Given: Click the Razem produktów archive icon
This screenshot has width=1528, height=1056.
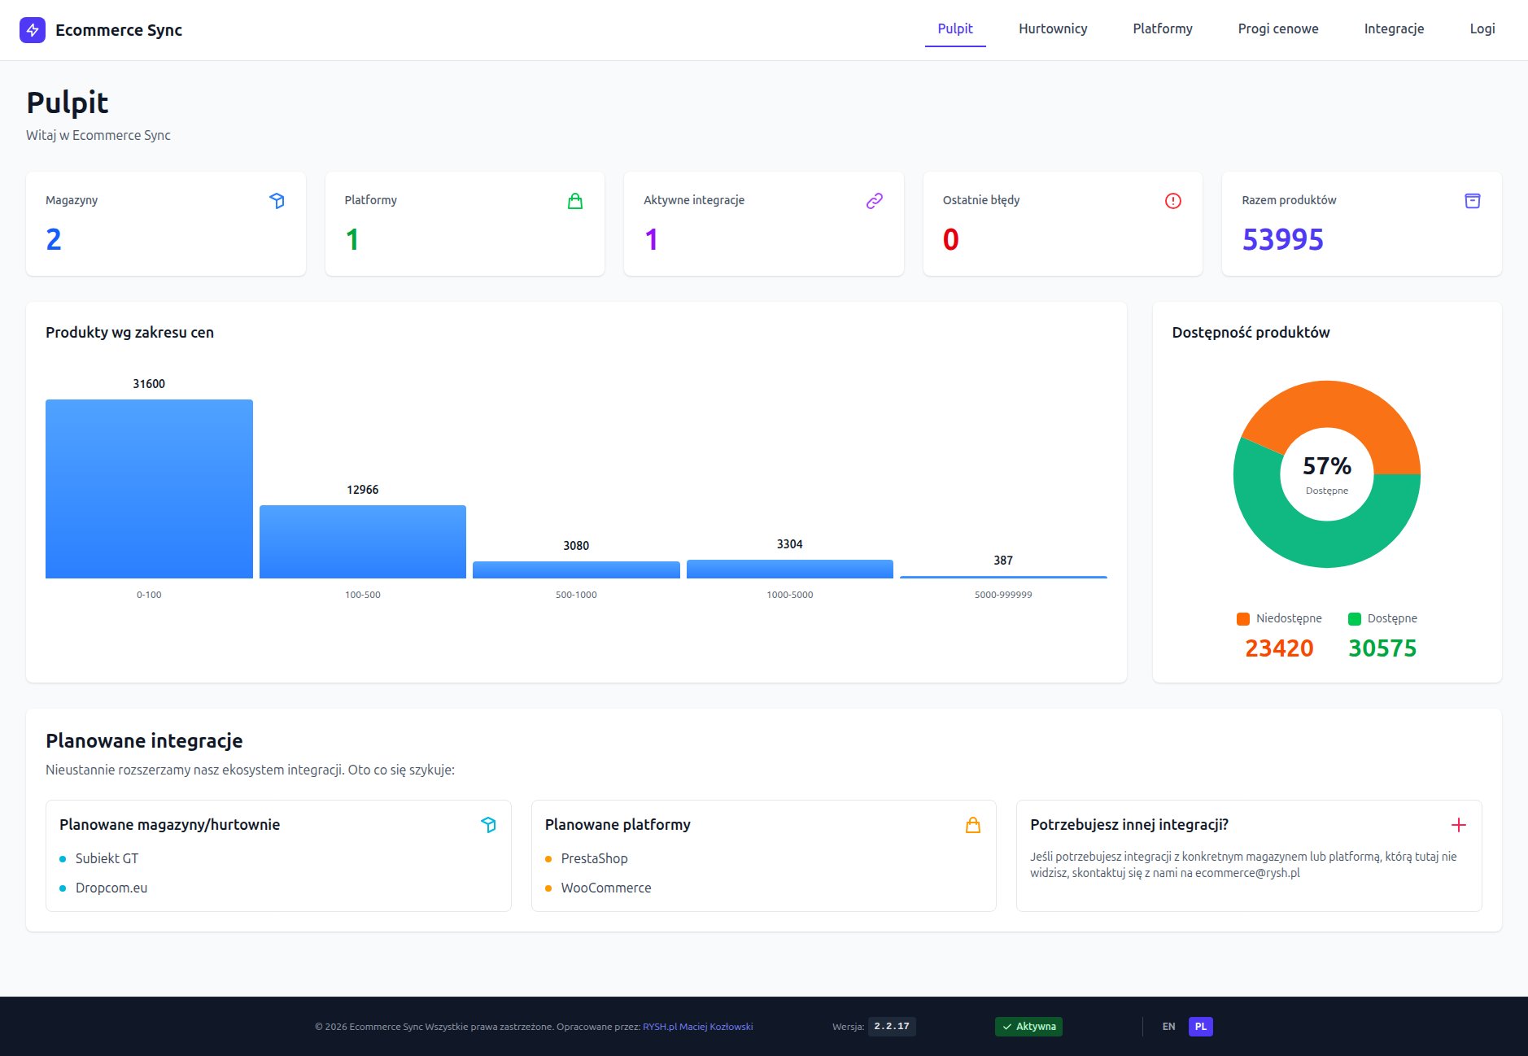Looking at the screenshot, I should [x=1473, y=200].
